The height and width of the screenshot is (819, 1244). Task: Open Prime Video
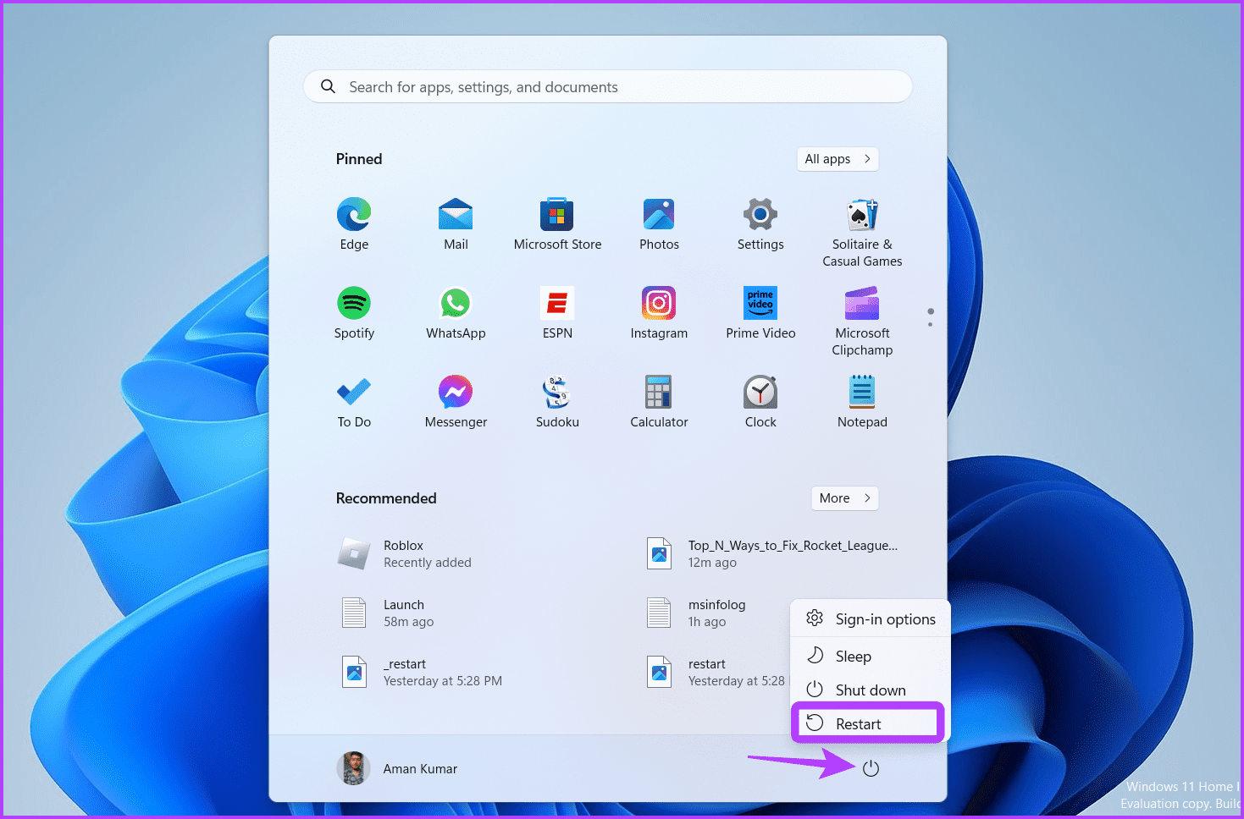(760, 312)
